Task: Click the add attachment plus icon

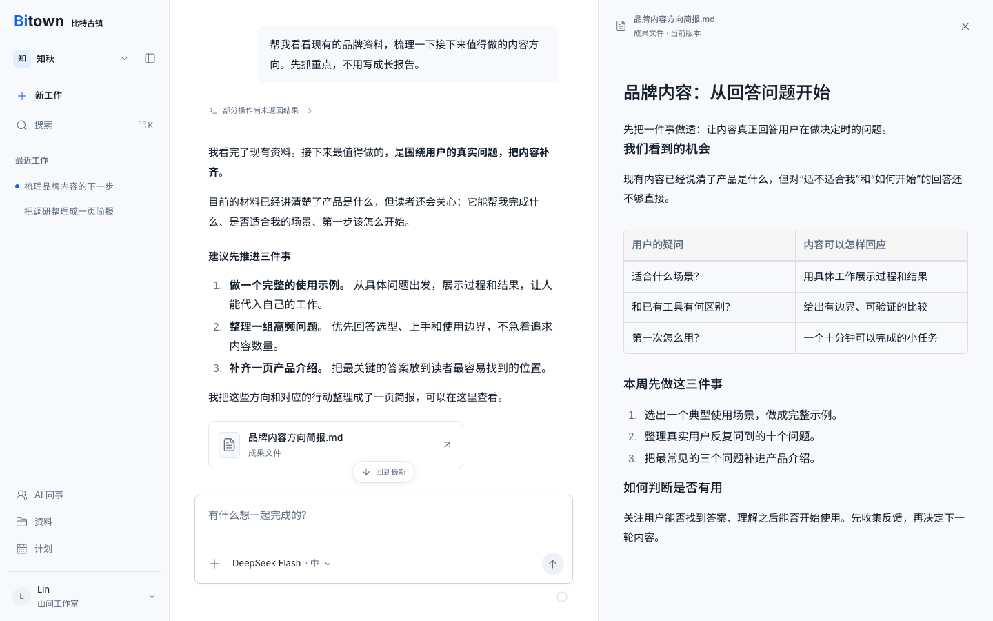Action: 214,564
